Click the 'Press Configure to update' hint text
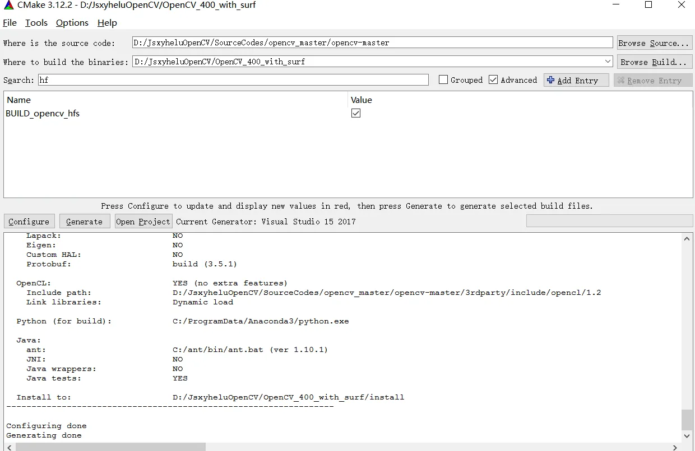 (x=347, y=206)
